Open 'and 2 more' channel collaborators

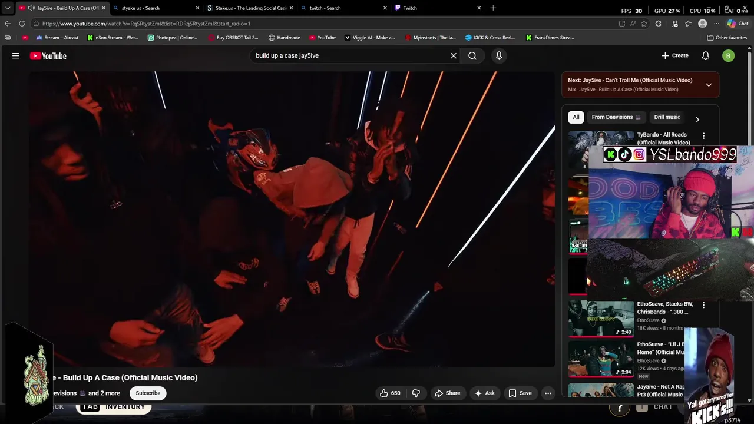[x=104, y=393]
